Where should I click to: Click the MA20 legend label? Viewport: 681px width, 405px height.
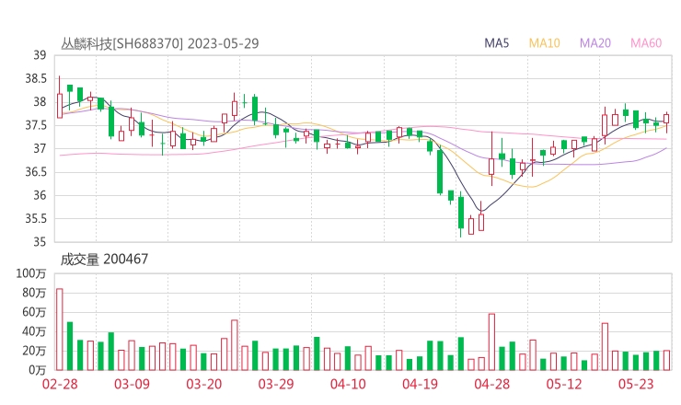(595, 43)
